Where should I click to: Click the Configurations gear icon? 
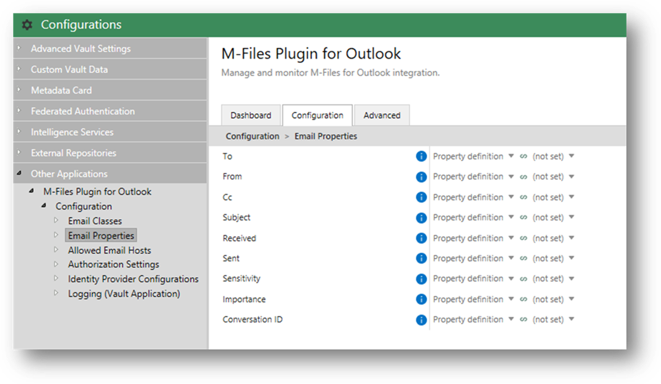(x=27, y=25)
